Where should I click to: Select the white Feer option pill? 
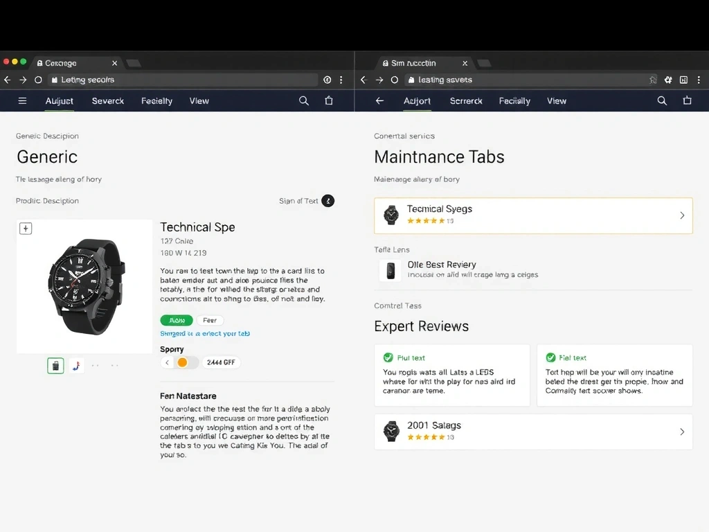tap(210, 321)
